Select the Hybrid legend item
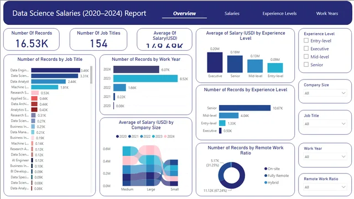354x199 pixels. 272,182
